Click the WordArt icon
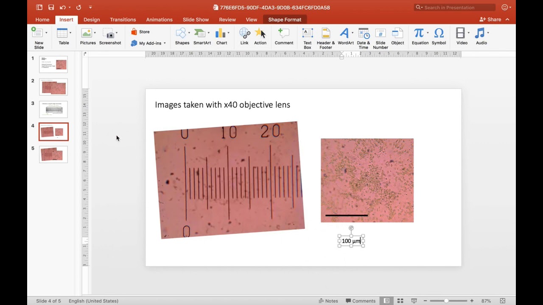The image size is (543, 305). (344, 33)
